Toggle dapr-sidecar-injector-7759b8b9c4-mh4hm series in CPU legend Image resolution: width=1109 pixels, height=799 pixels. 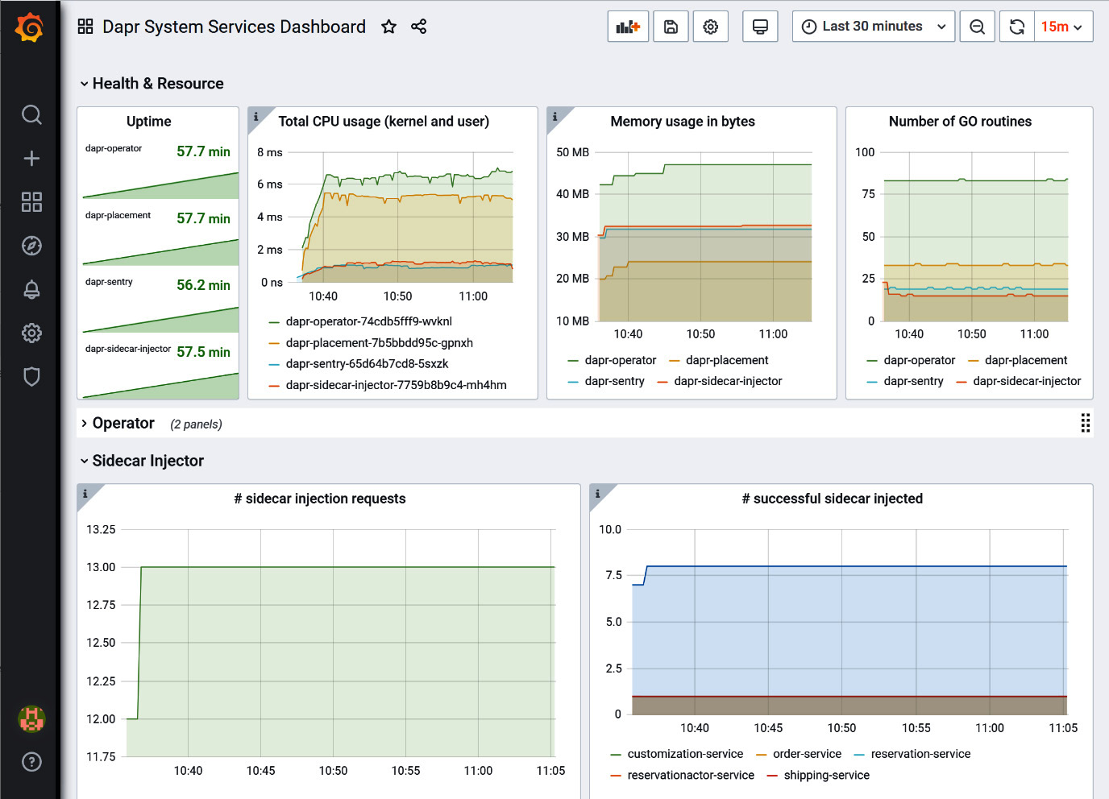point(397,385)
